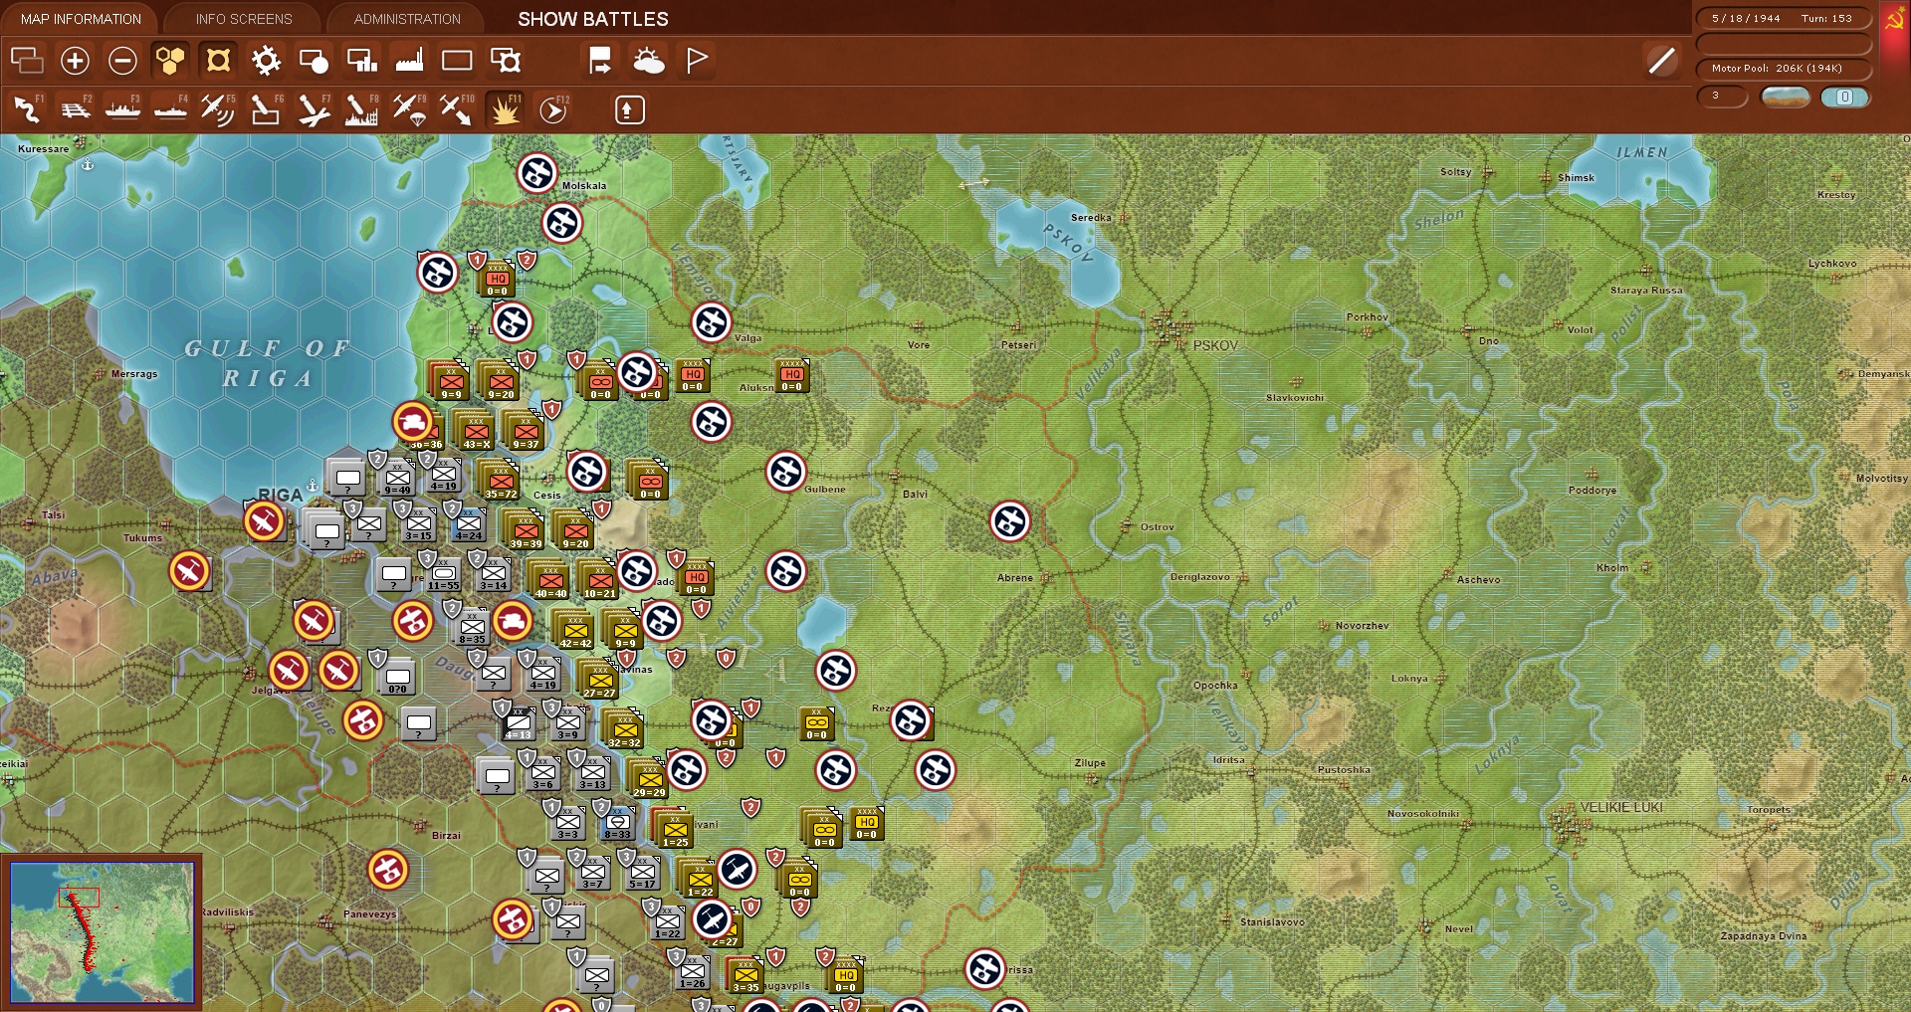The image size is (1911, 1012).
Task: Select the grey unit counter 11=55
Action: point(444,575)
